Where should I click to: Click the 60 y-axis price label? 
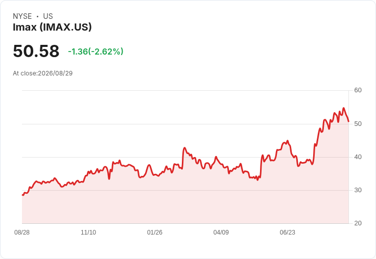pyautogui.click(x=358, y=90)
